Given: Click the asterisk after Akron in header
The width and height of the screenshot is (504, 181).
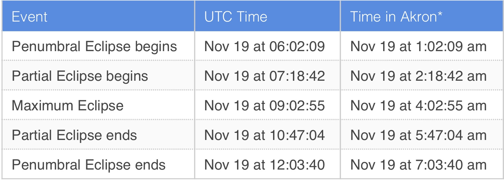Looking at the screenshot, I should pos(440,15).
